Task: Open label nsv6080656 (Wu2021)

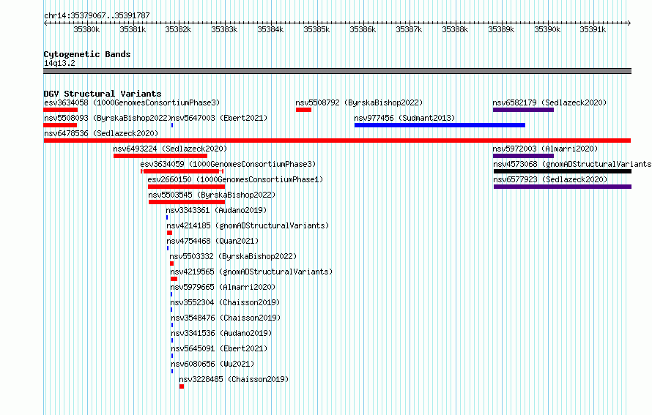Action: point(212,364)
